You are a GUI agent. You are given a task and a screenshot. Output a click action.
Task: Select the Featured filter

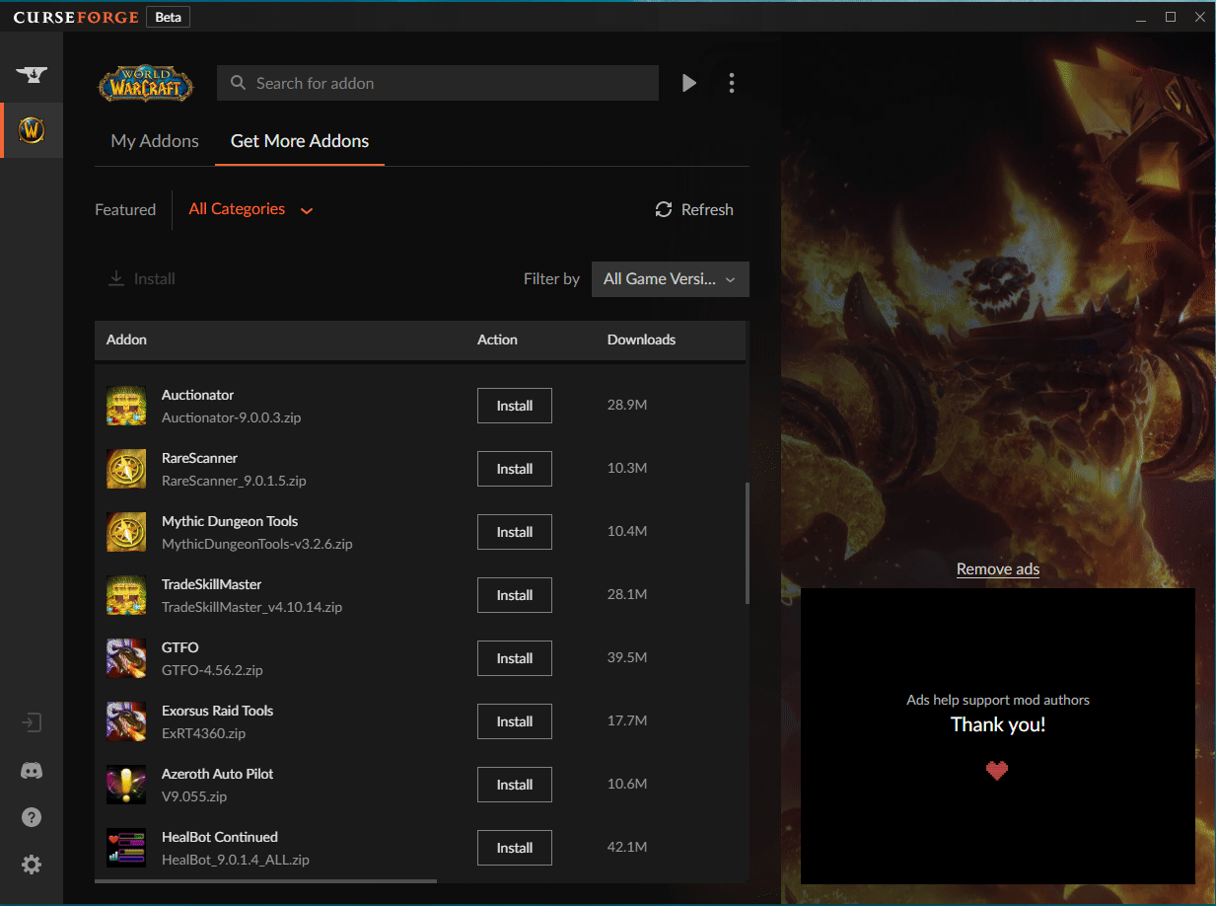pyautogui.click(x=125, y=209)
